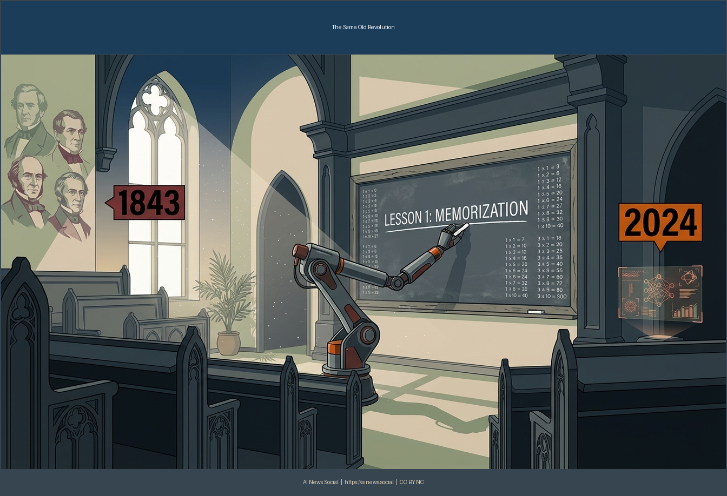Open the https://ainews.social link in footer
Screen dimensions: 727x496
tap(369, 482)
